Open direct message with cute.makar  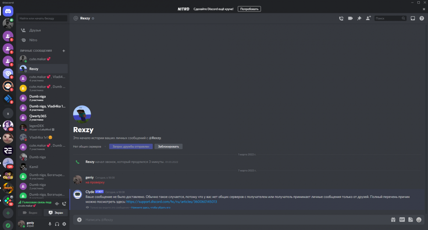pos(42,59)
